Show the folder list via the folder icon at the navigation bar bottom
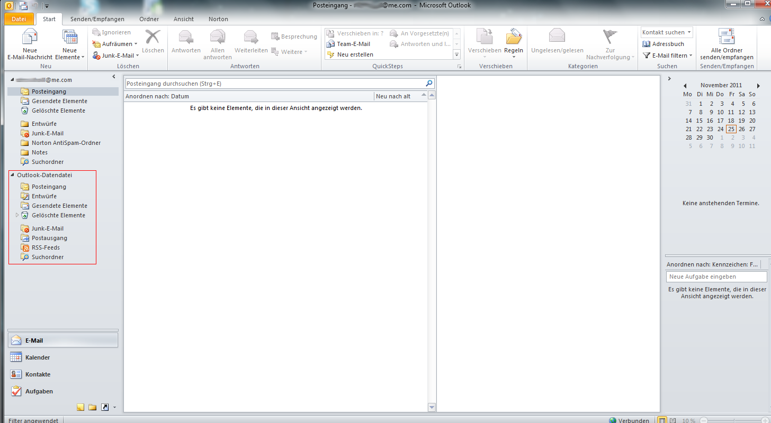Image resolution: width=771 pixels, height=423 pixels. click(x=92, y=407)
